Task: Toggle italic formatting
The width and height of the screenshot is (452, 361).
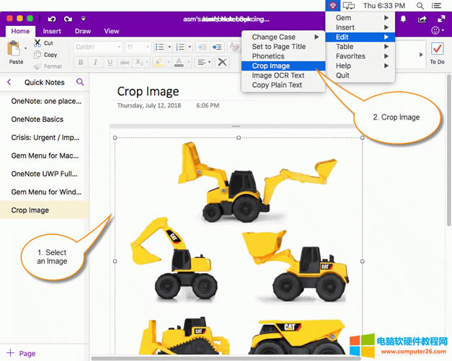Action: (x=92, y=62)
